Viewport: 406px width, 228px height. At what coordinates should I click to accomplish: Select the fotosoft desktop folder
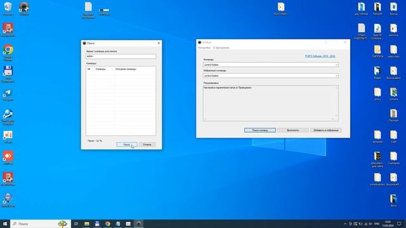pyautogui.click(x=377, y=9)
